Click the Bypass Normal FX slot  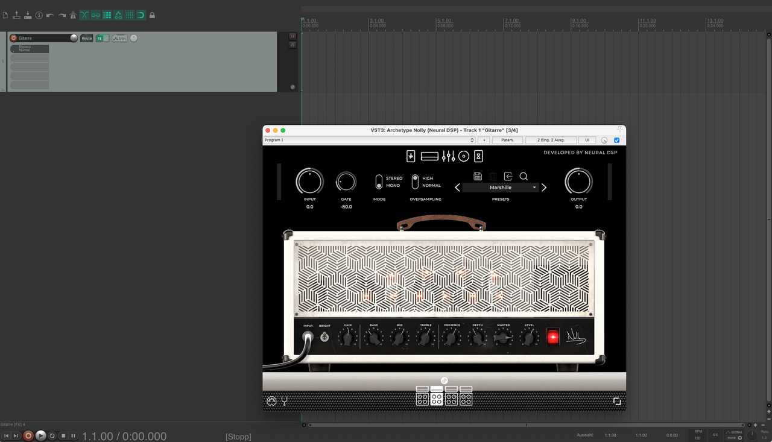(30, 48)
